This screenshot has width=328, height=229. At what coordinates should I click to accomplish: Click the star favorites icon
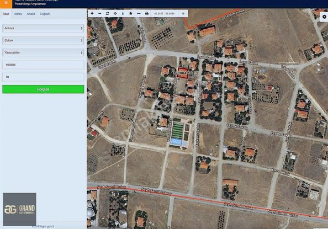coord(130,13)
